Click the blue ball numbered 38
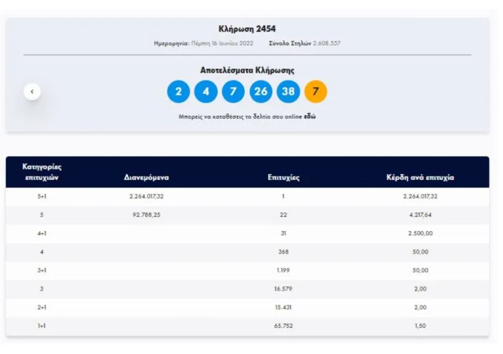Viewport: 503px width, 354px height. point(288,91)
